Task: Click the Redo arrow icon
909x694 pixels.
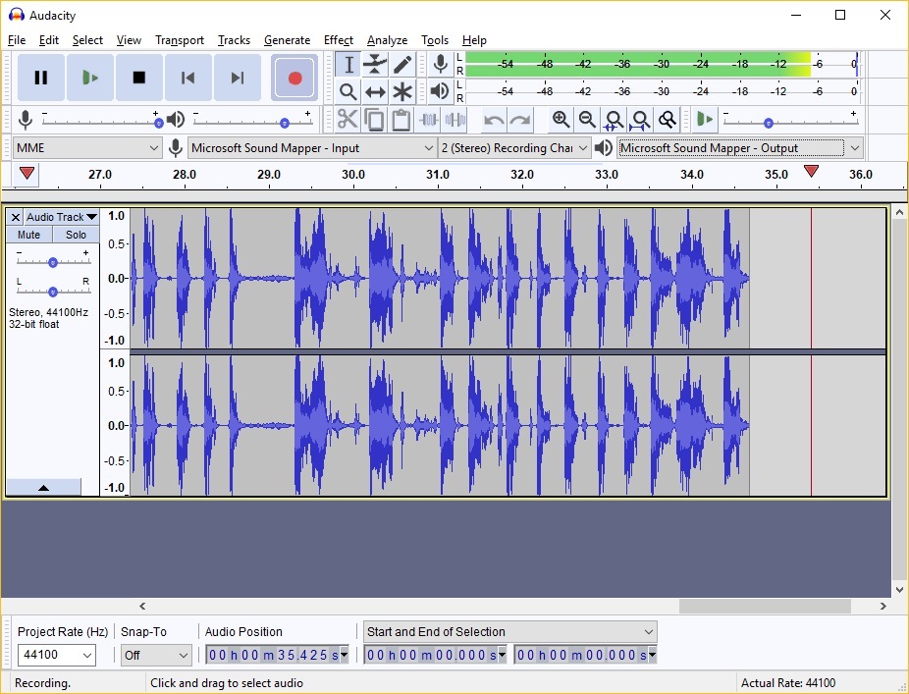Action: pos(520,120)
